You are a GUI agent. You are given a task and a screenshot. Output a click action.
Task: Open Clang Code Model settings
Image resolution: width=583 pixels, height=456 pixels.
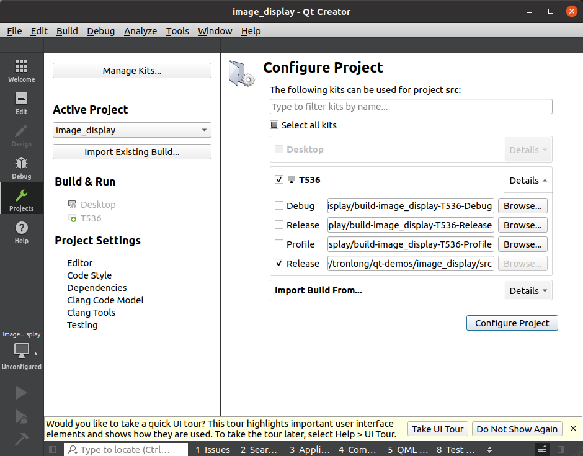pos(105,300)
